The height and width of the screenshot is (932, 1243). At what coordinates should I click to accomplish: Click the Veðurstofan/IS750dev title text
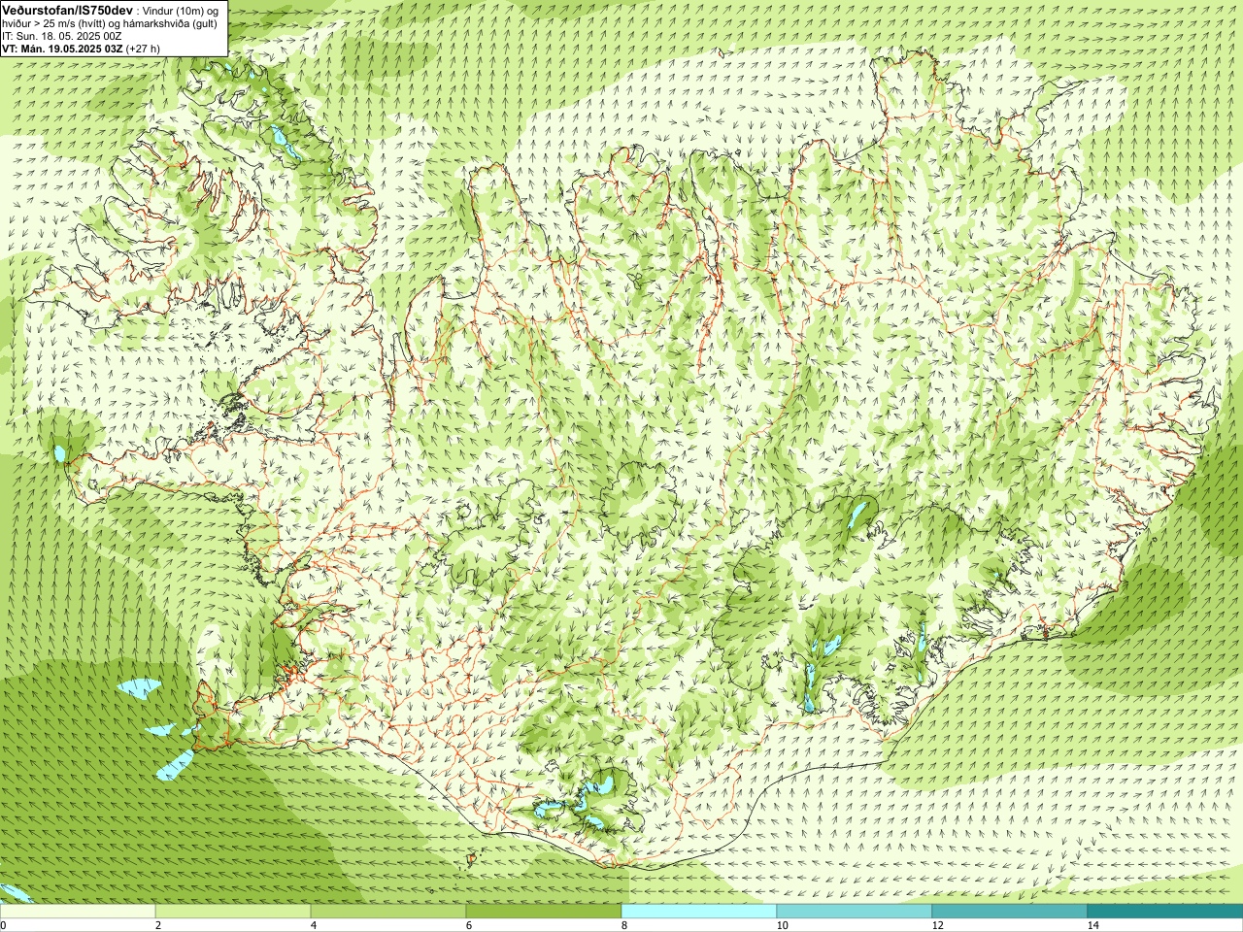click(68, 9)
